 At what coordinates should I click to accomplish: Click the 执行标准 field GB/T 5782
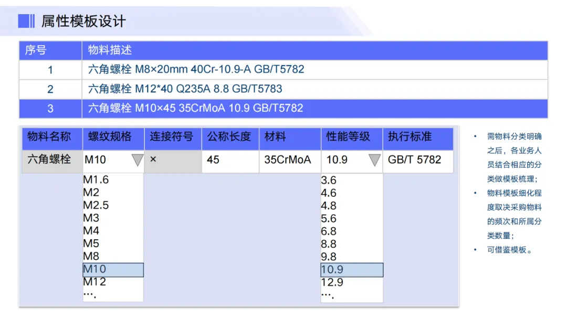(x=417, y=160)
